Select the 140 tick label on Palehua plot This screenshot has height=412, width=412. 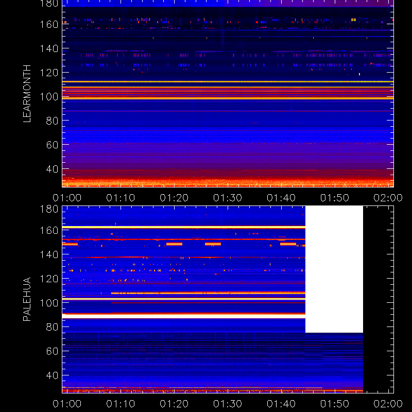[x=49, y=254]
